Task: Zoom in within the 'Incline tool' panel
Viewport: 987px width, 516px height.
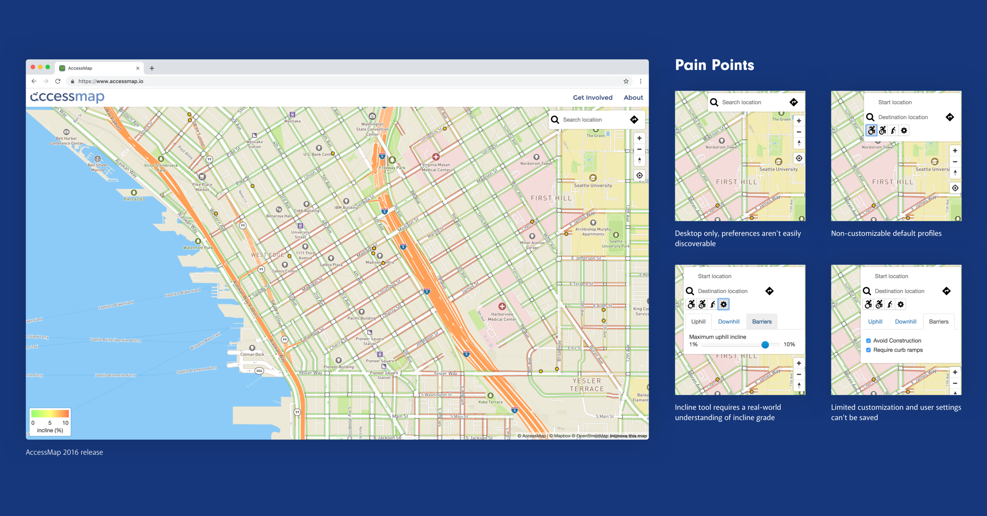Action: click(799, 363)
